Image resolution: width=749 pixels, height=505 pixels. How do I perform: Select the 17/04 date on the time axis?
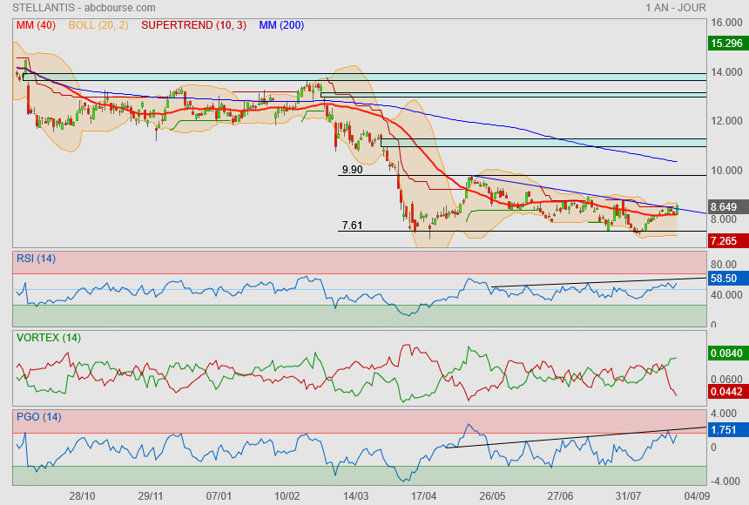click(423, 495)
